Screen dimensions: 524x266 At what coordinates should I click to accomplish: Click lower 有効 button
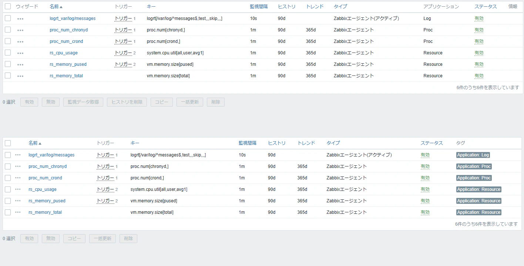[x=29, y=239]
